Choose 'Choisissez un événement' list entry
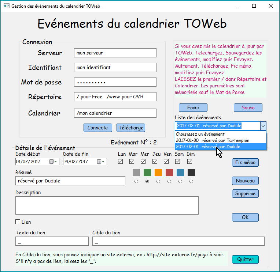Viewport: 280px width, 272px height. coord(200,134)
